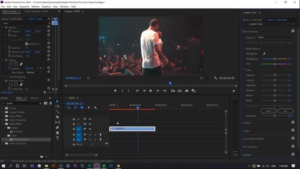Adjust the Temperature slider handle
The image size is (300, 169).
(x=275, y=59)
